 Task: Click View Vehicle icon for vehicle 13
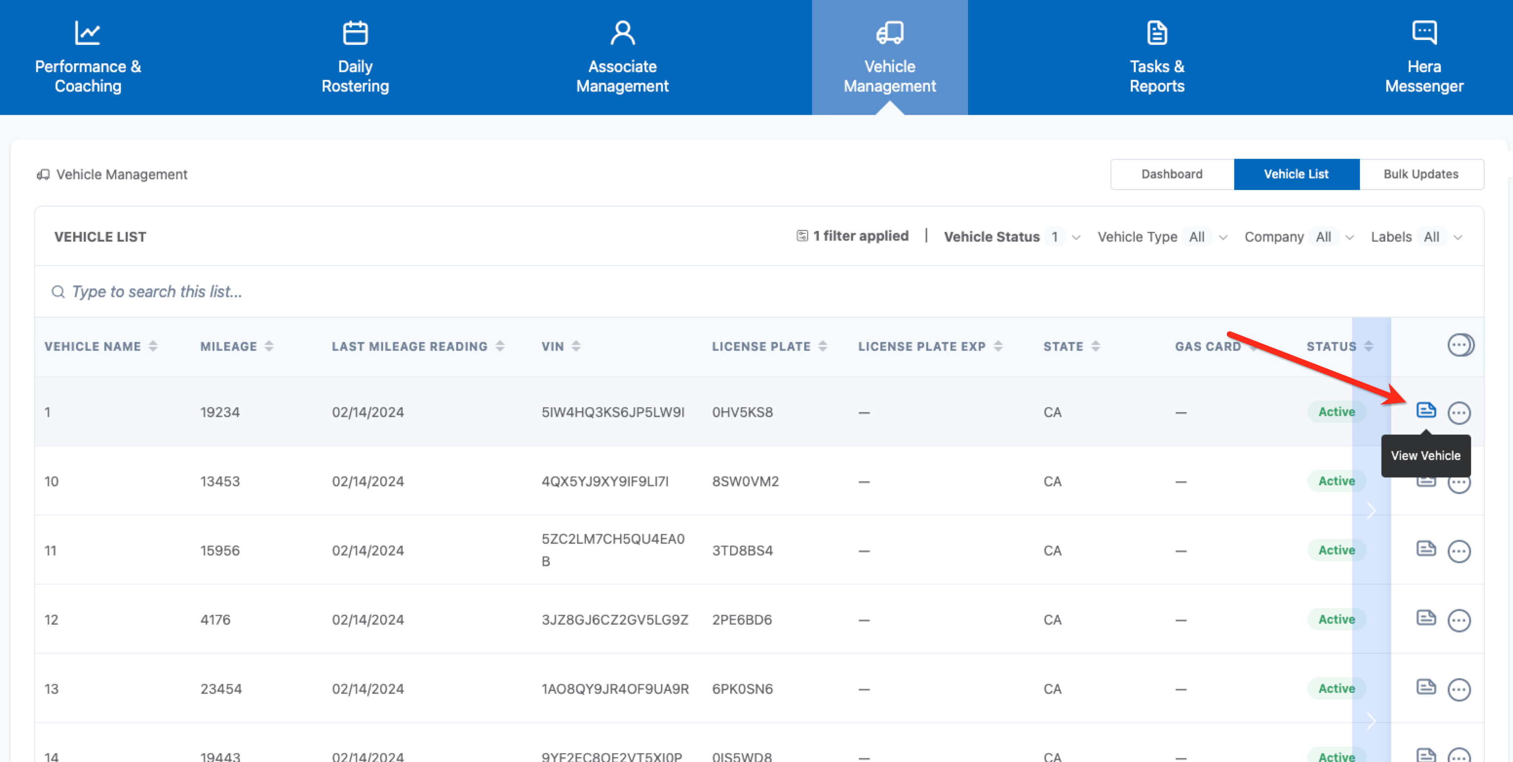[1425, 687]
